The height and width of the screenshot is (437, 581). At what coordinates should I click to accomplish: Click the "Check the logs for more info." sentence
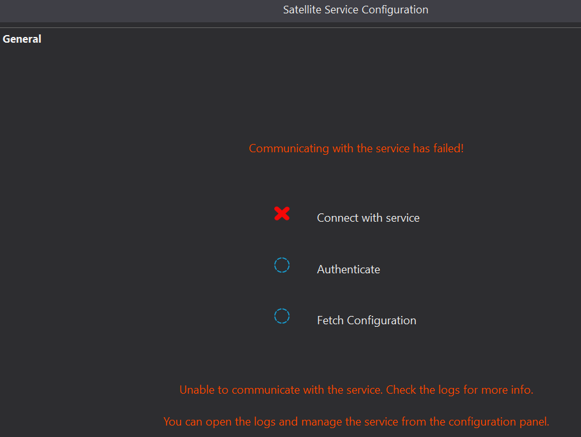tap(459, 390)
